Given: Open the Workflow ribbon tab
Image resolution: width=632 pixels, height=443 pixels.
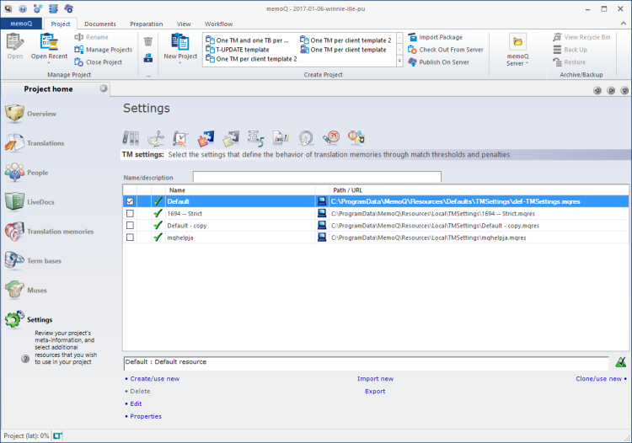Looking at the screenshot, I should tap(218, 24).
